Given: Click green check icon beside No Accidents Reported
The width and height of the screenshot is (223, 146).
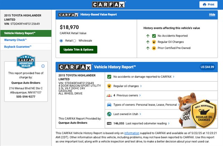Looking at the screenshot, I should click(154, 36).
